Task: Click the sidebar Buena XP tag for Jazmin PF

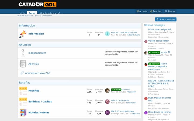Action: pyautogui.click(x=154, y=52)
